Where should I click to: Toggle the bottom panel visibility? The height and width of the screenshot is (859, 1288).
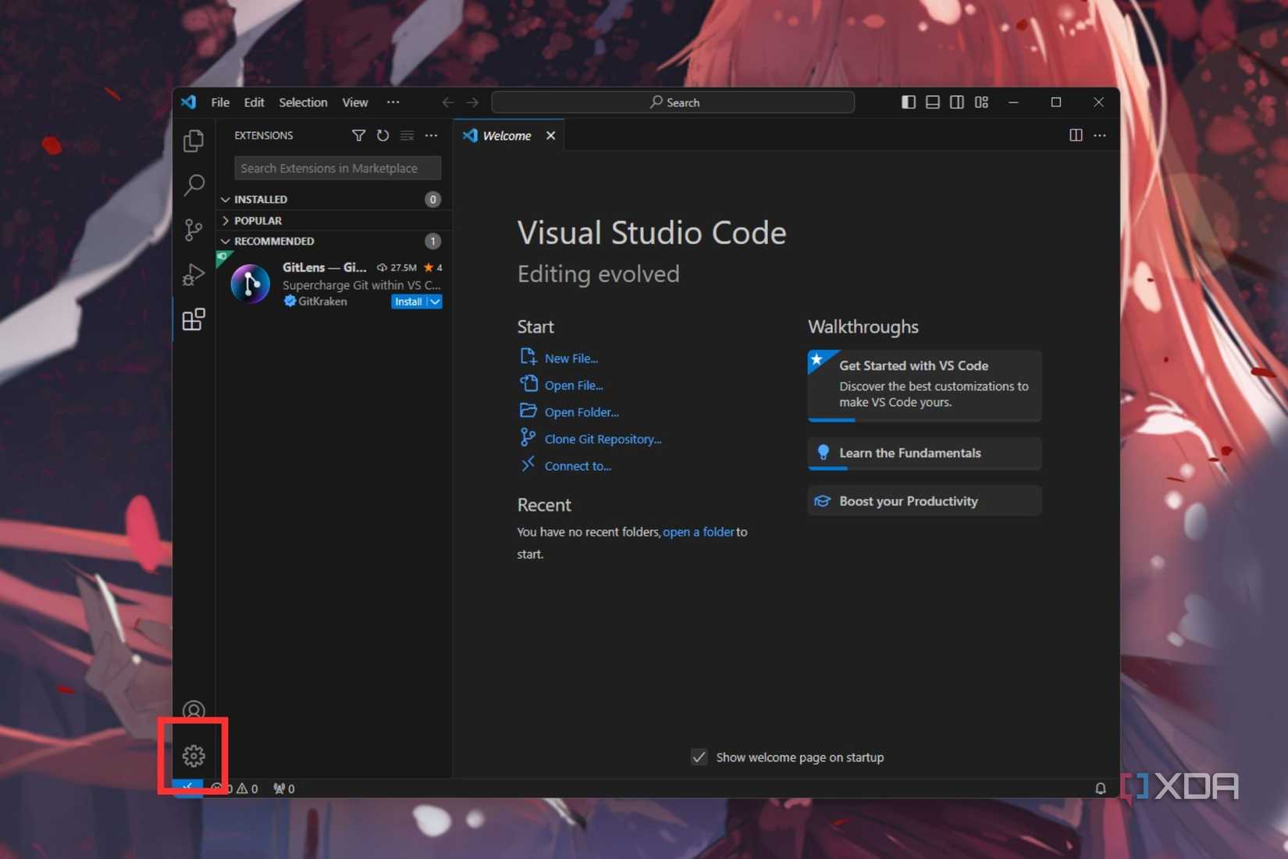(933, 102)
